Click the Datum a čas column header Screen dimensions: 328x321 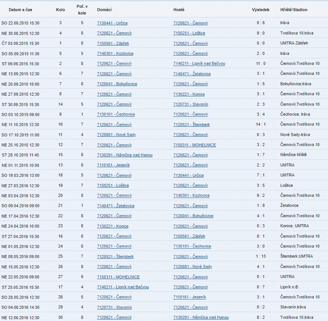(x=20, y=10)
